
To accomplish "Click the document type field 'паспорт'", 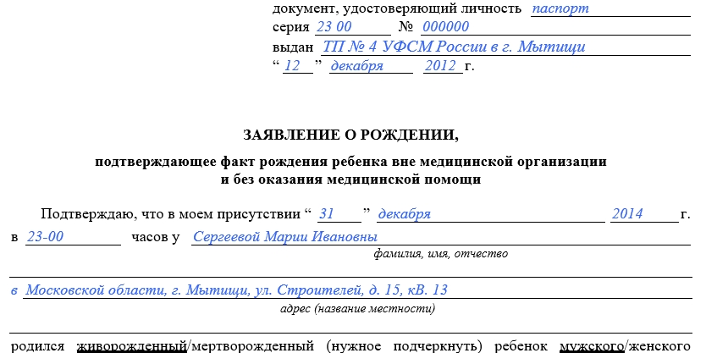I will pyautogui.click(x=560, y=8).
